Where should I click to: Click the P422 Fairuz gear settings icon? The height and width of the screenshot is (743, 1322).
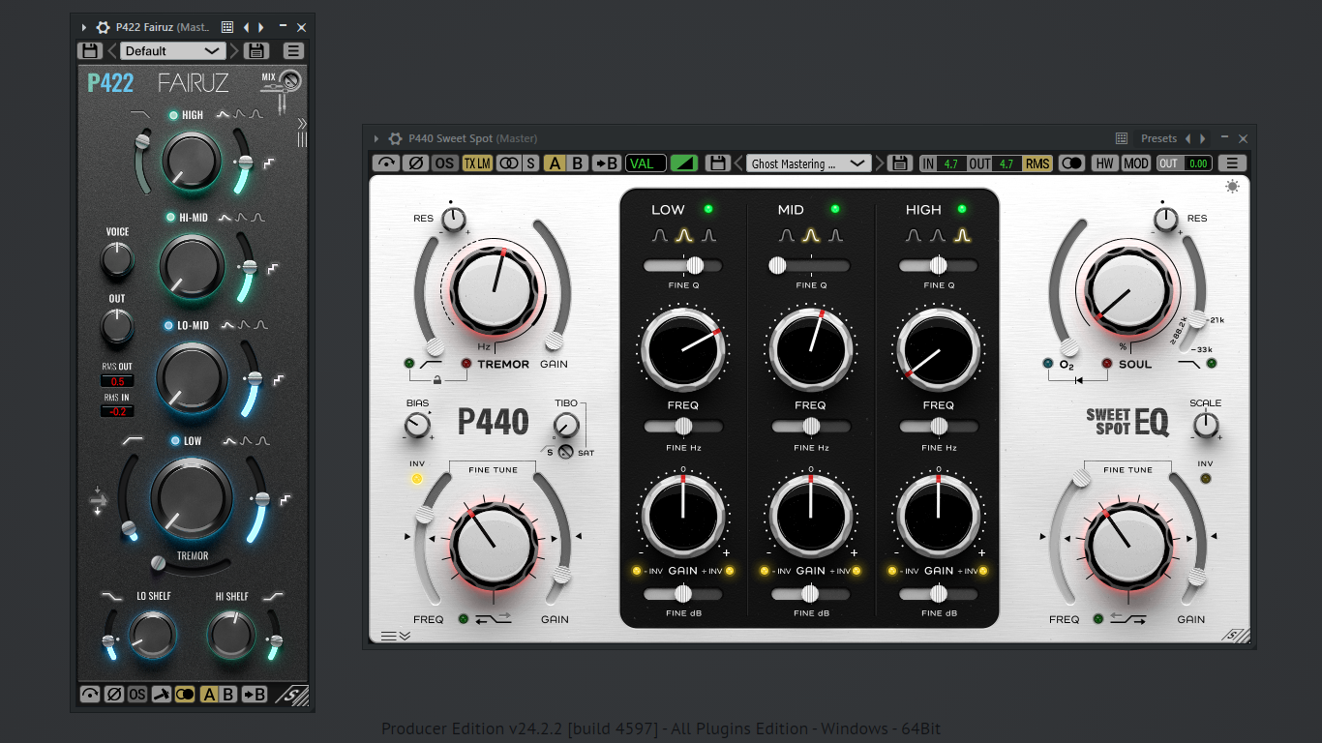pyautogui.click(x=103, y=28)
